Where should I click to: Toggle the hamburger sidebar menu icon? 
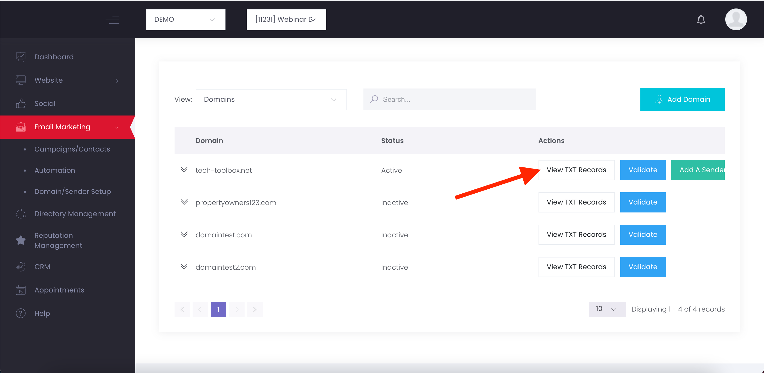[112, 20]
